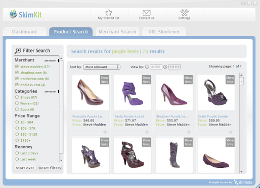Click the Filter Search magnifier icon
The height and width of the screenshot is (188, 260).
pos(18,50)
